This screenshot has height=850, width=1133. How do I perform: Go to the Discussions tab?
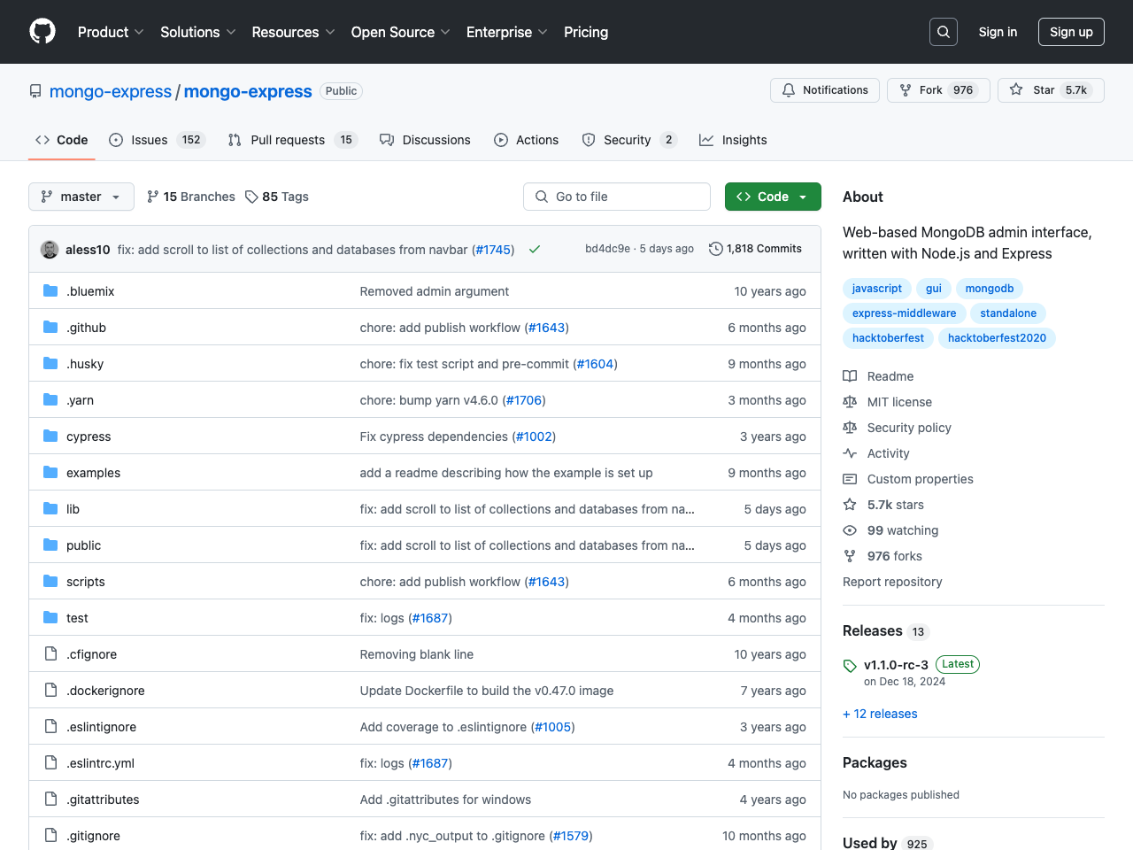coord(425,140)
